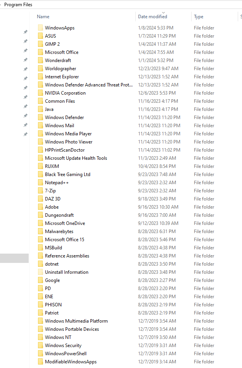Click the date 12/23/2023 9:47 AM
242x368 pixels.
(158, 69)
